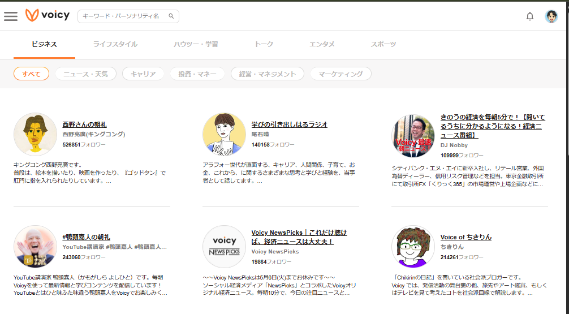This screenshot has width=569, height=314.
Task: Open the Voicy NewsPicks channel title link
Action: [x=299, y=237]
